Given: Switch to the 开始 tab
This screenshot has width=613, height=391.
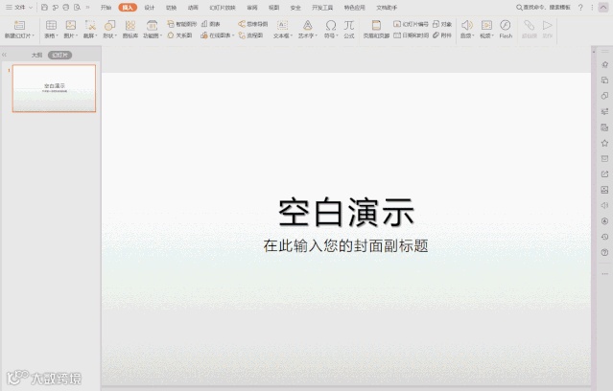Looking at the screenshot, I should tap(106, 8).
